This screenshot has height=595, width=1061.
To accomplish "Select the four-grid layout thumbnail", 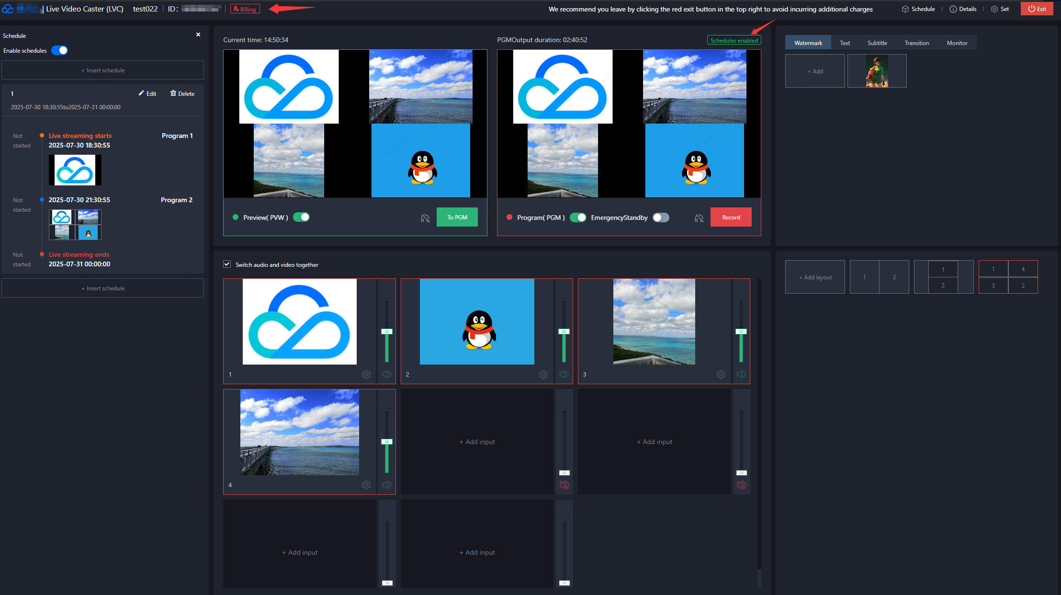I will (1008, 277).
